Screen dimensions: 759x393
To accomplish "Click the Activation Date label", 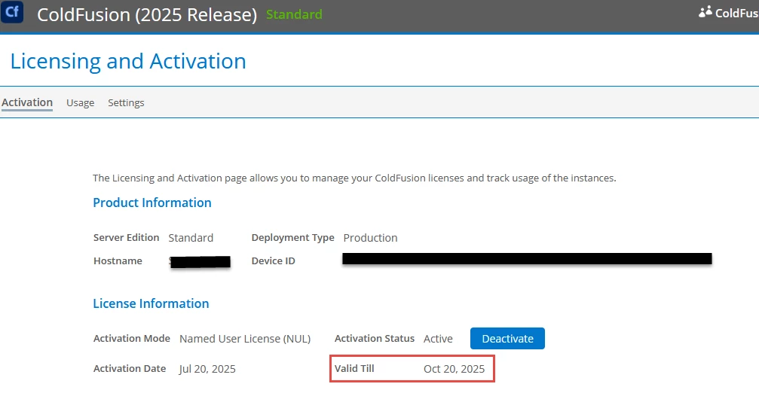I will pyautogui.click(x=130, y=368).
